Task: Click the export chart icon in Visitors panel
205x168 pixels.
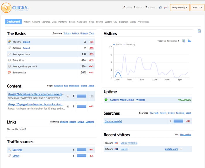Action: coord(184,41)
